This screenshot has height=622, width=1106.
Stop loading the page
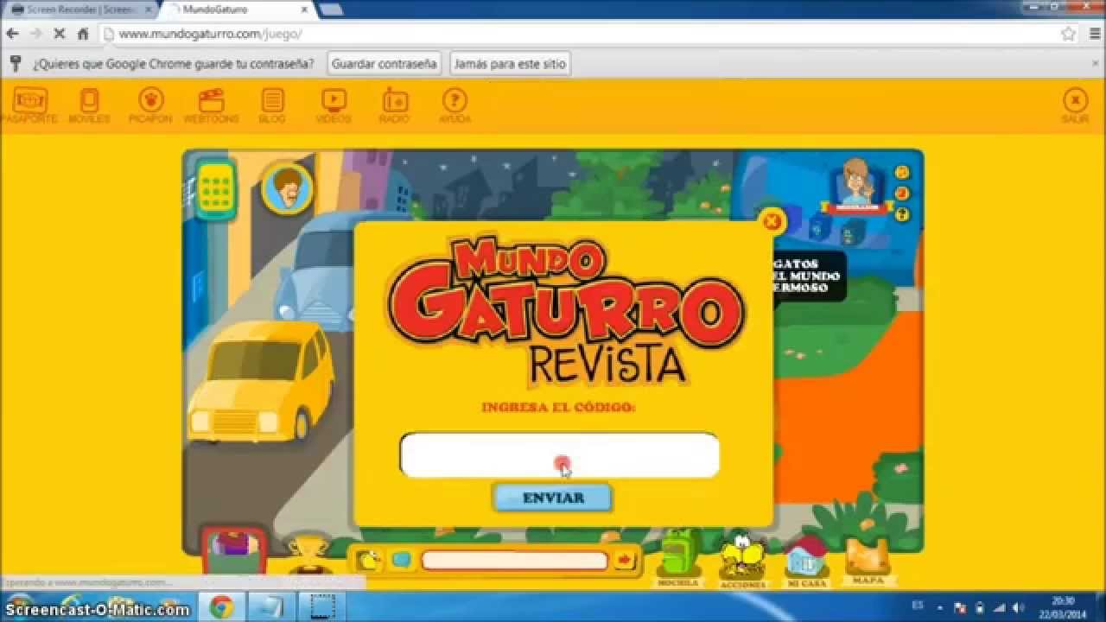tap(60, 34)
